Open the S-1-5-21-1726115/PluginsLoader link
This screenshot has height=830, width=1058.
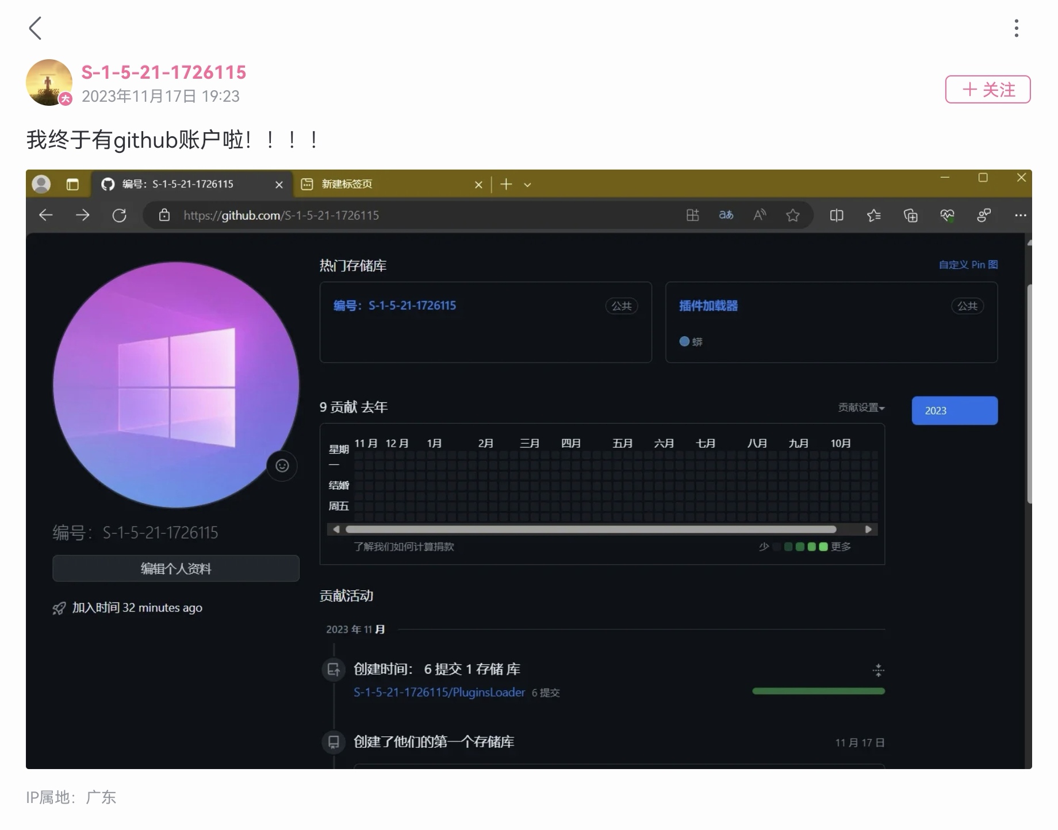pyautogui.click(x=439, y=693)
